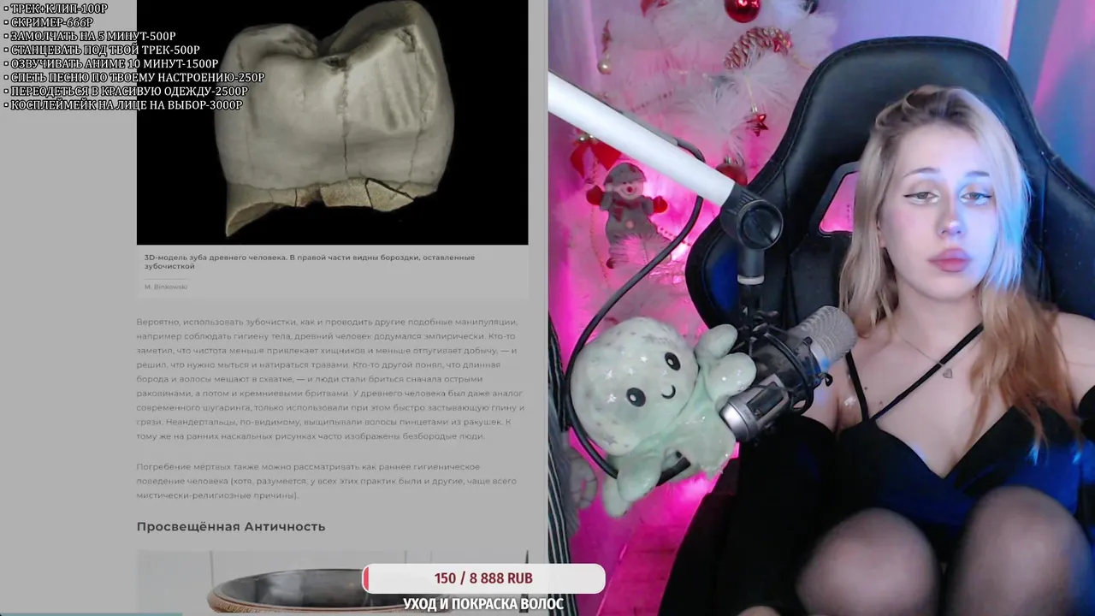Click the donation goal bar '150 / 8 888 RUB'
Screen dimensions: 1095x616
483,578
